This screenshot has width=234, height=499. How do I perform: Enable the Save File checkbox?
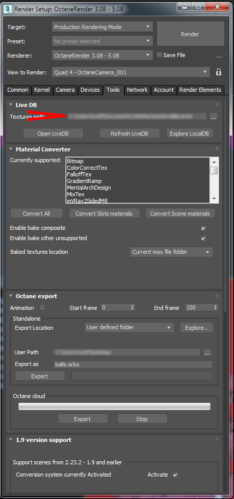160,55
